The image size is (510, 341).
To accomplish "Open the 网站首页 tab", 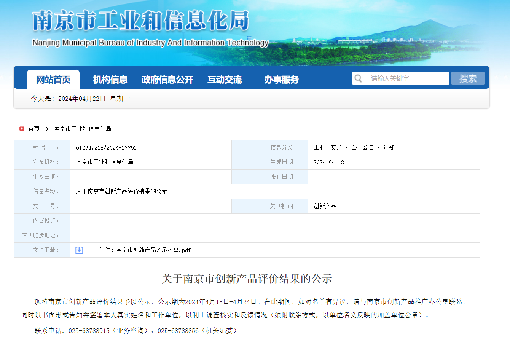I will (x=53, y=80).
